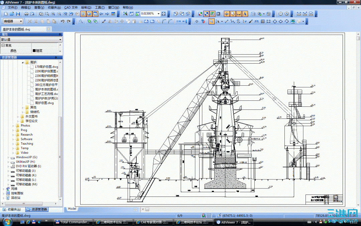
Task: Open the 默认值 properties dropdown
Action: tap(60, 40)
